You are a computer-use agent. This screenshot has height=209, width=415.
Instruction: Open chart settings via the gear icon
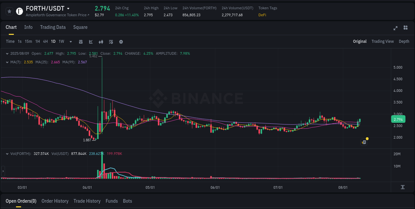(x=121, y=42)
